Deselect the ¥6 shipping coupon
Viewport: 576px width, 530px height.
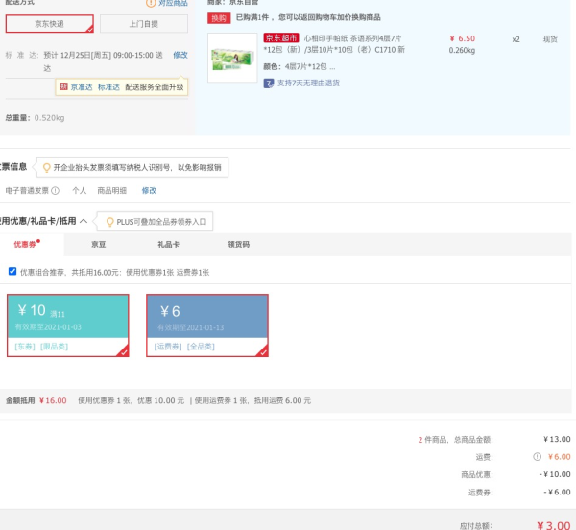pos(207,325)
